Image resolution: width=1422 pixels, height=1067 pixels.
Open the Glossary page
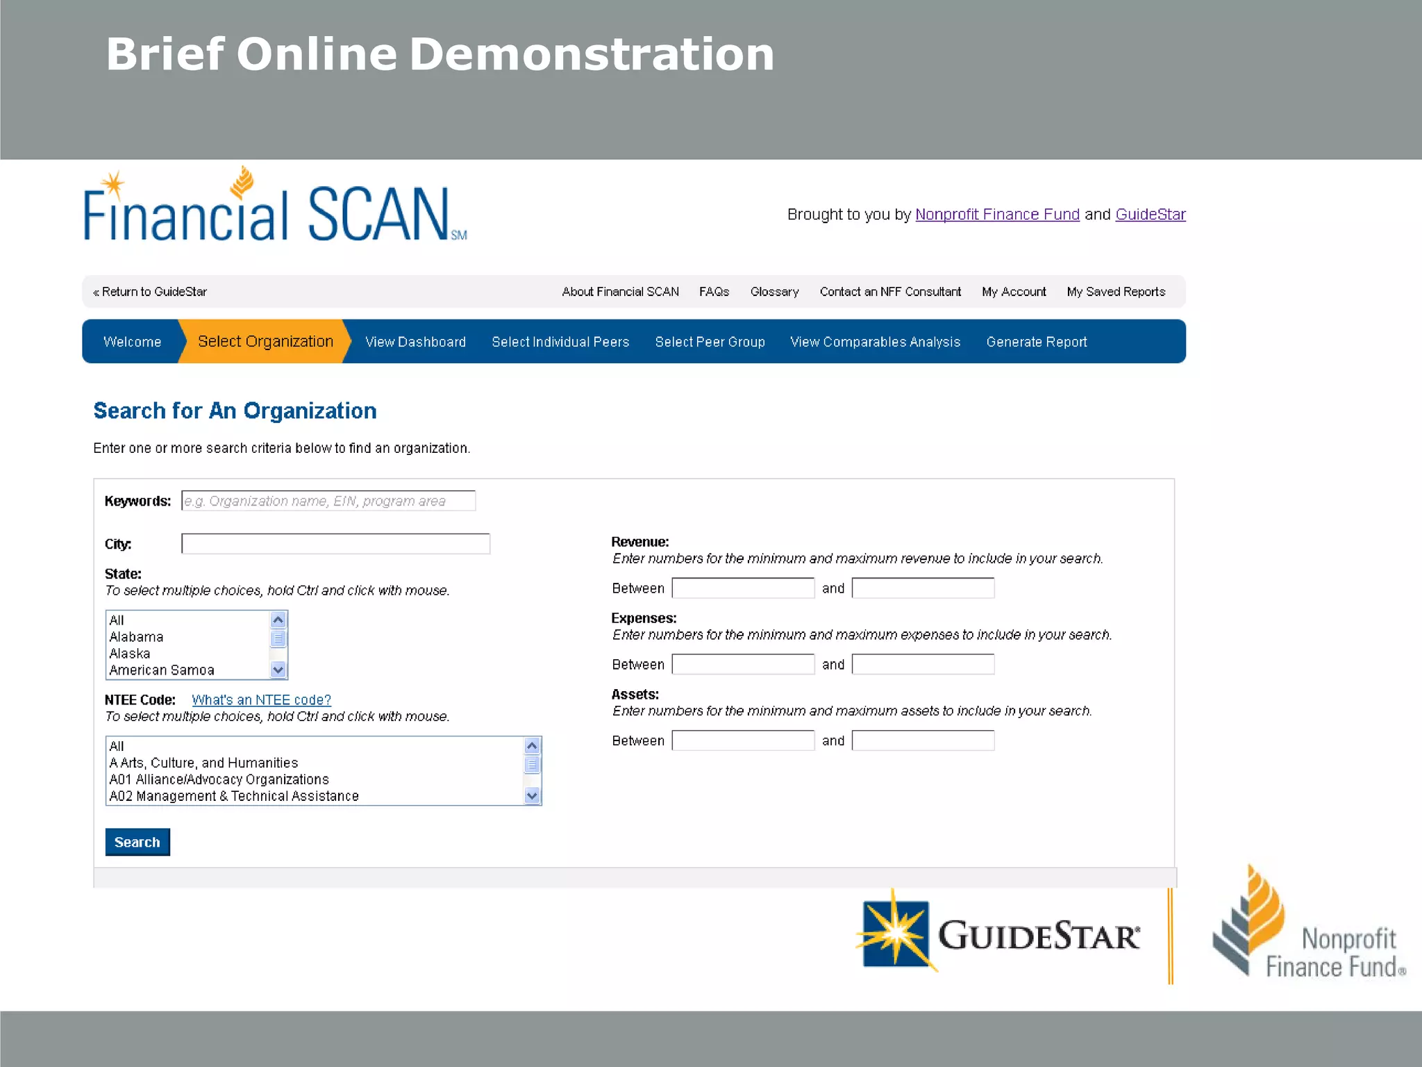click(x=774, y=292)
